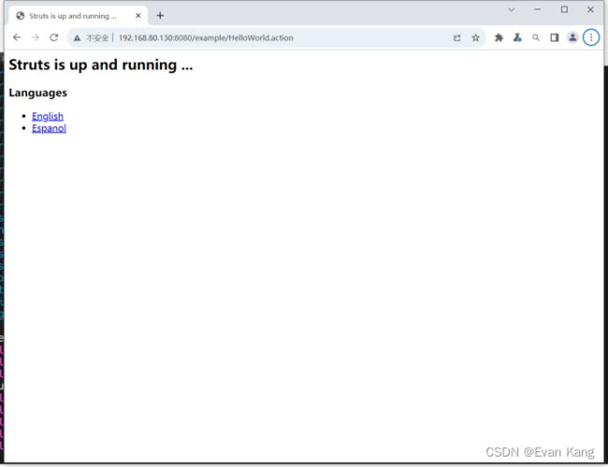Reload the HelloWorld.action page
608x467 pixels.
tap(54, 37)
